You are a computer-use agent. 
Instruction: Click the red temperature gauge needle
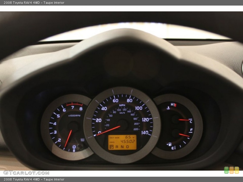pyautogui.click(x=184, y=120)
